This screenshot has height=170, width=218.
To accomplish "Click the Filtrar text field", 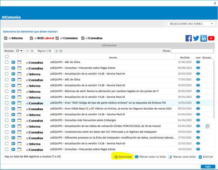I will (192, 51).
